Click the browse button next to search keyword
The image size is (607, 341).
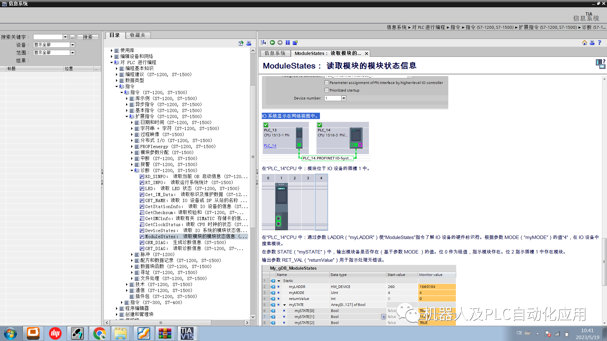(x=72, y=37)
